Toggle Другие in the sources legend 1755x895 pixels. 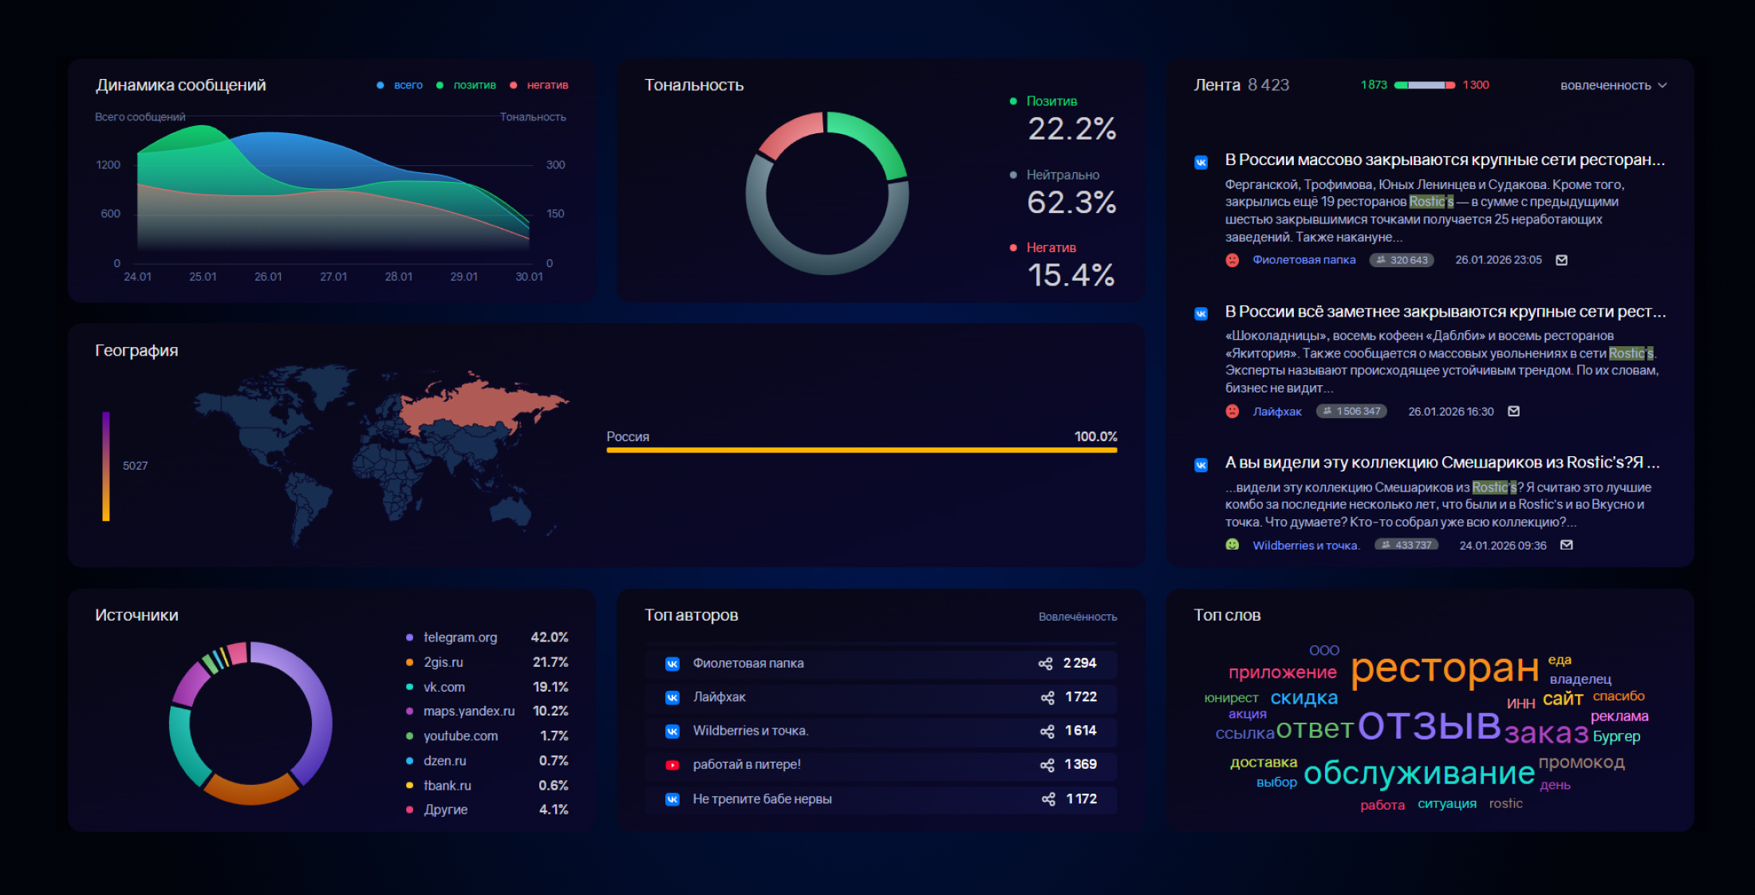[487, 810]
